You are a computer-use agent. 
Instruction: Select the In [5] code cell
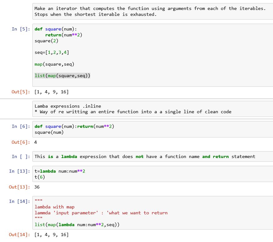(93, 53)
